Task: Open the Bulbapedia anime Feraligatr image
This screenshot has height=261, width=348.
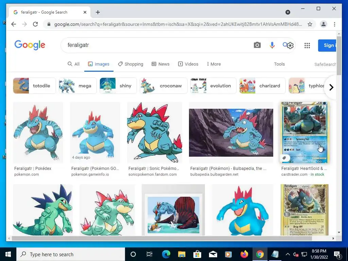Action: point(231,133)
